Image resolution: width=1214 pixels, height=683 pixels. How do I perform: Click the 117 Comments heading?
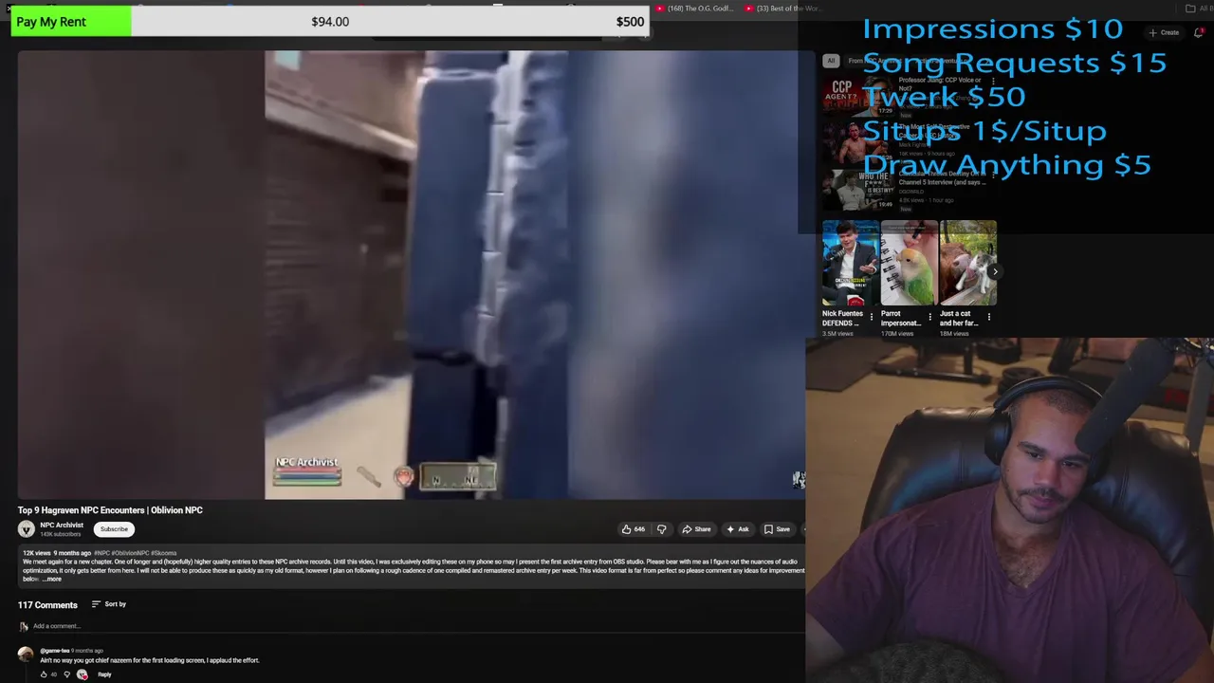47,605
